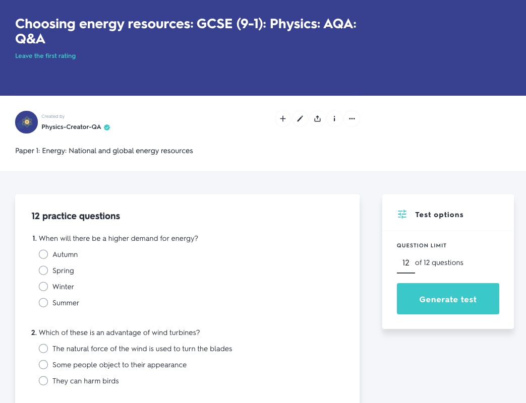This screenshot has width=526, height=403.
Task: Select 'The natural force of the wind' answer
Action: [x=43, y=348]
